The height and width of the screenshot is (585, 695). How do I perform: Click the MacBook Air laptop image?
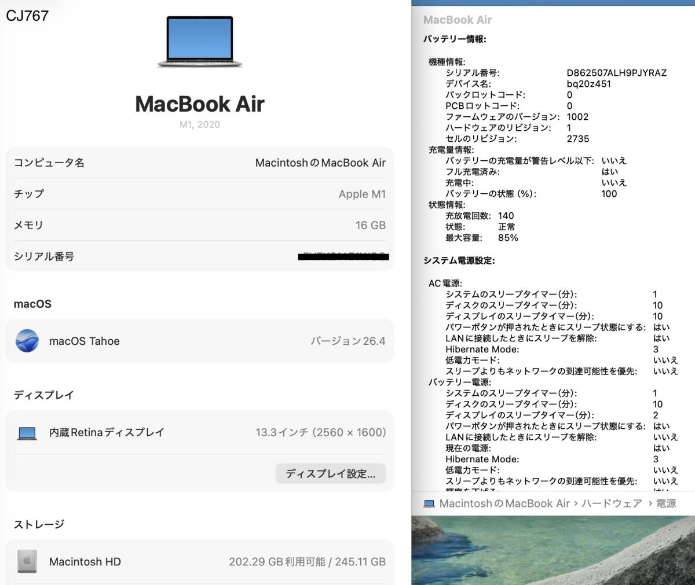[x=200, y=41]
